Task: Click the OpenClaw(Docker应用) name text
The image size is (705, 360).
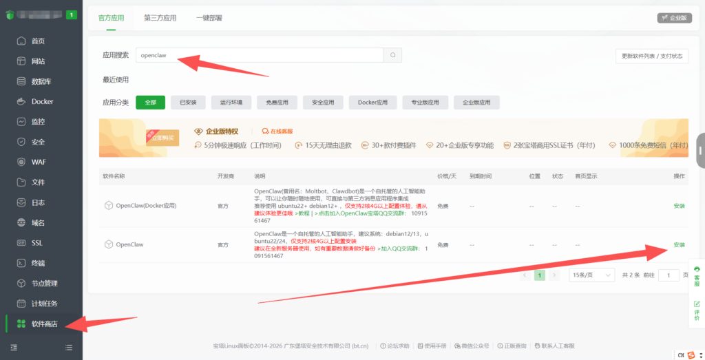Action: pos(146,205)
